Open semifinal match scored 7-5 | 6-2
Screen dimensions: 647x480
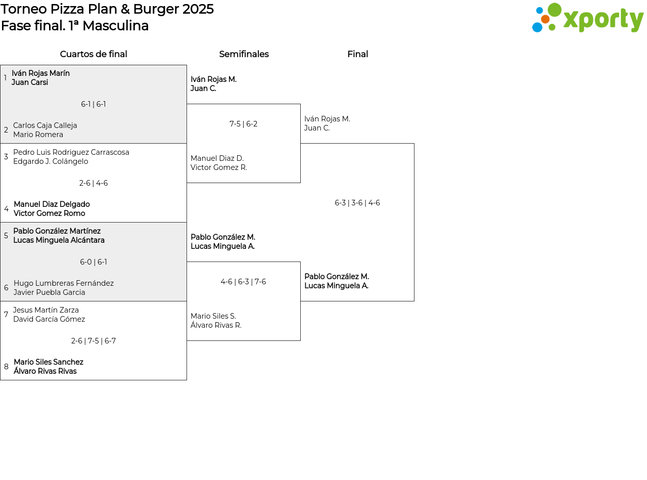coord(244,124)
